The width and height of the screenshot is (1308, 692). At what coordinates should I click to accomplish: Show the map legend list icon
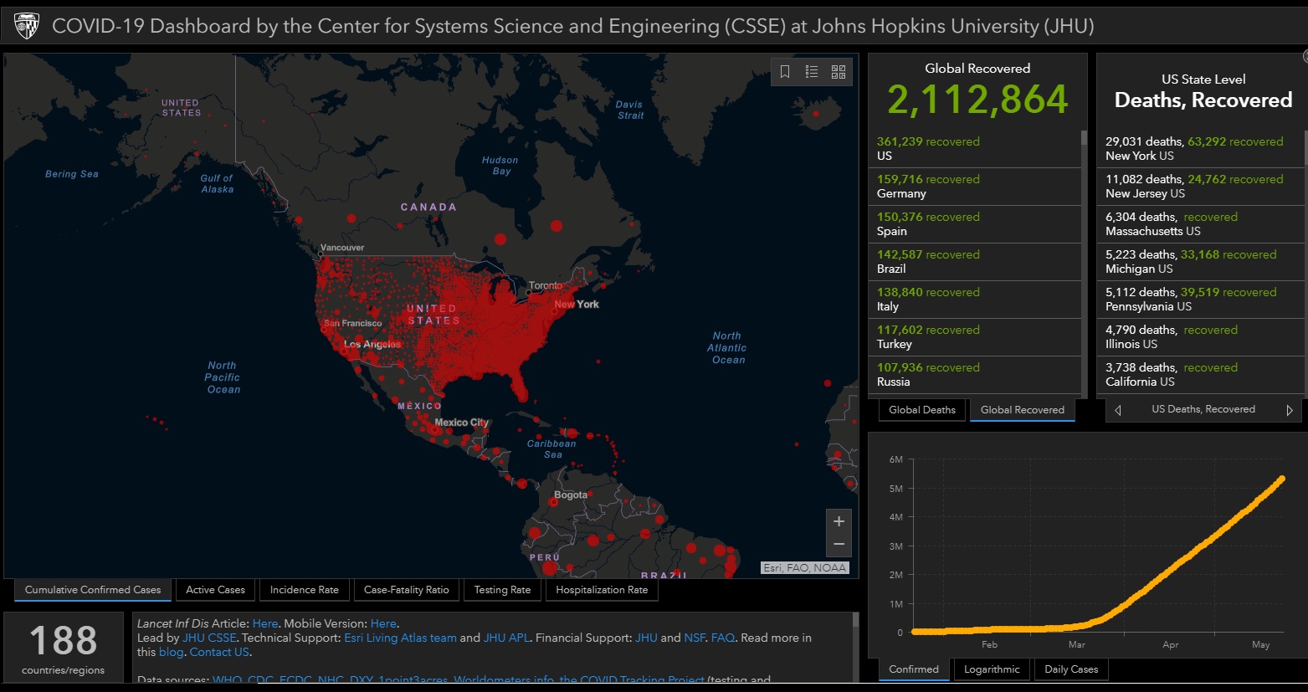coord(812,72)
